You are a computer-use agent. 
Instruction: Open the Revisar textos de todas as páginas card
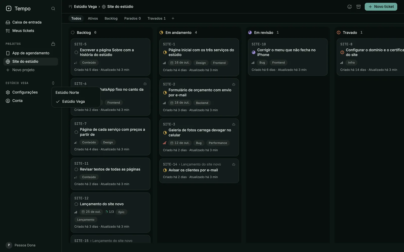[x=110, y=174]
